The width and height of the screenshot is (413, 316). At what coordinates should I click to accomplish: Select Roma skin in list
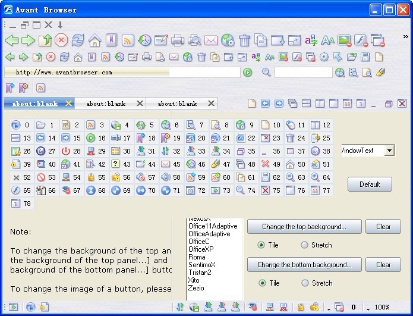tap(197, 257)
